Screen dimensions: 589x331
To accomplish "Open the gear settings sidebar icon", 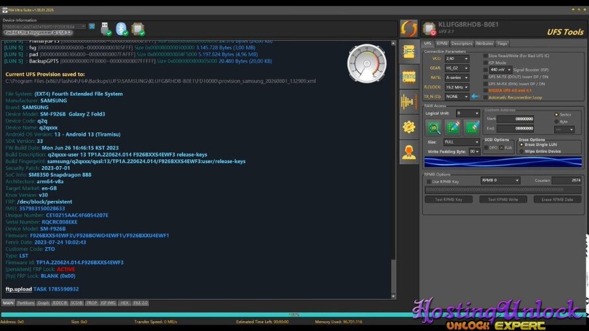I will pos(409,126).
